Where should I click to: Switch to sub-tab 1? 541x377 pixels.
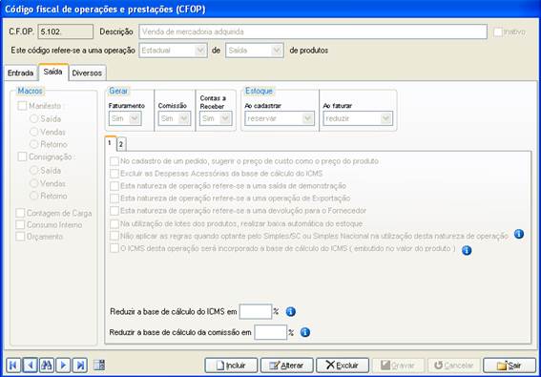[110, 143]
